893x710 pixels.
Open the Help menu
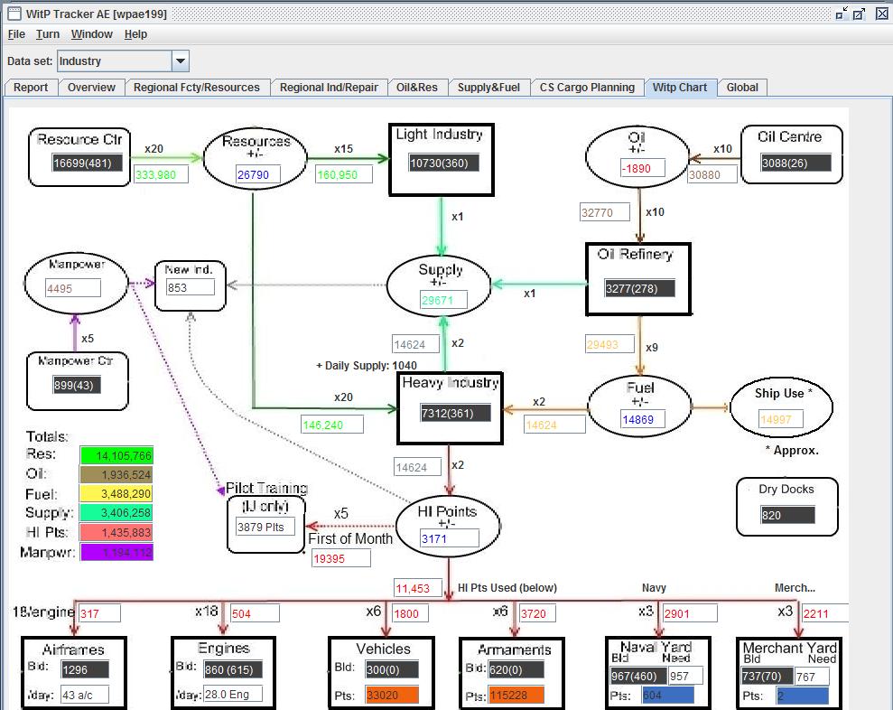click(x=135, y=34)
